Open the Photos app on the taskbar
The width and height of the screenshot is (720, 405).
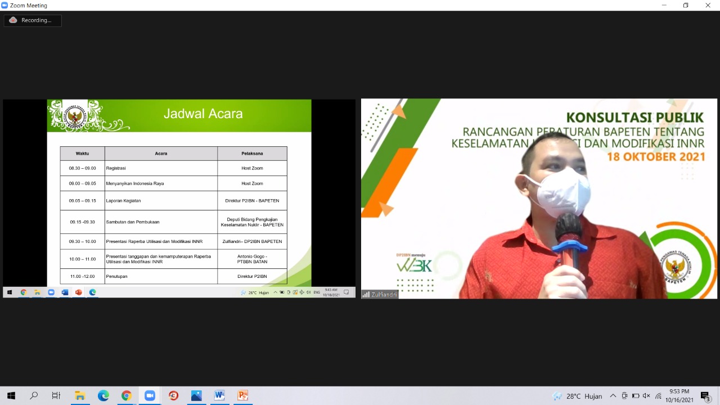[196, 396]
